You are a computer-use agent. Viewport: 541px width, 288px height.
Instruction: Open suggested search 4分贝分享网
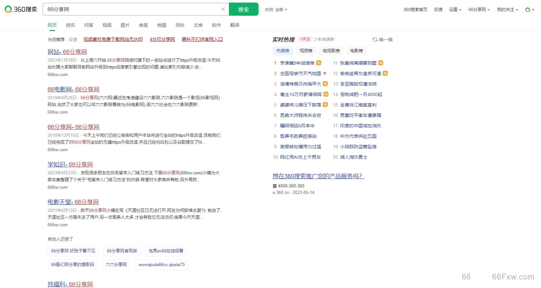162,39
